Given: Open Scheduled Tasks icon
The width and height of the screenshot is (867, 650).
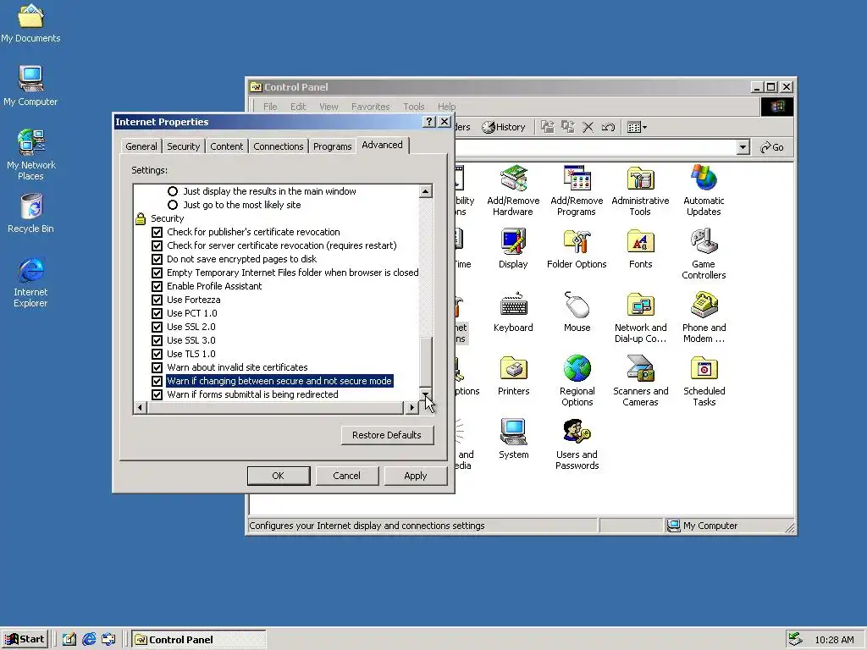Looking at the screenshot, I should [x=704, y=382].
